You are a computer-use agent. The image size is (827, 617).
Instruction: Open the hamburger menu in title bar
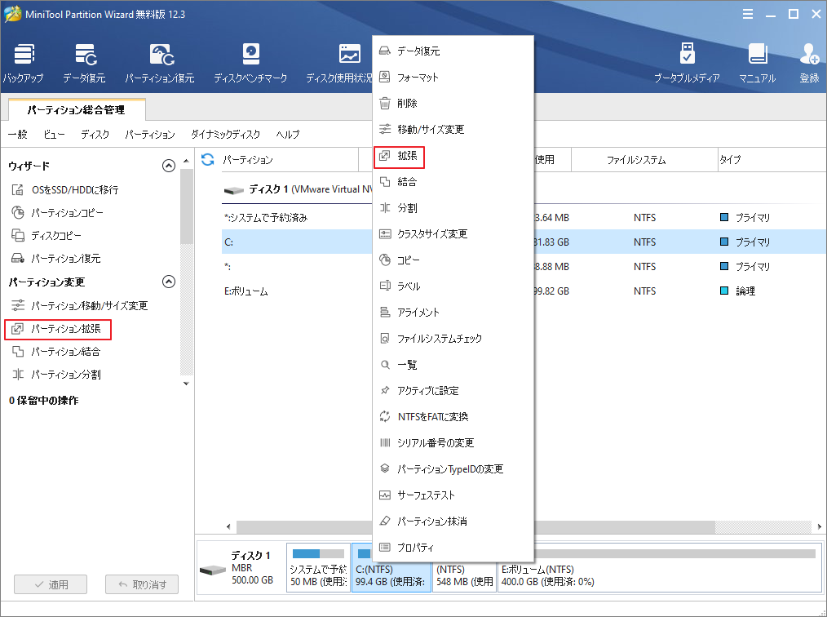[x=748, y=14]
